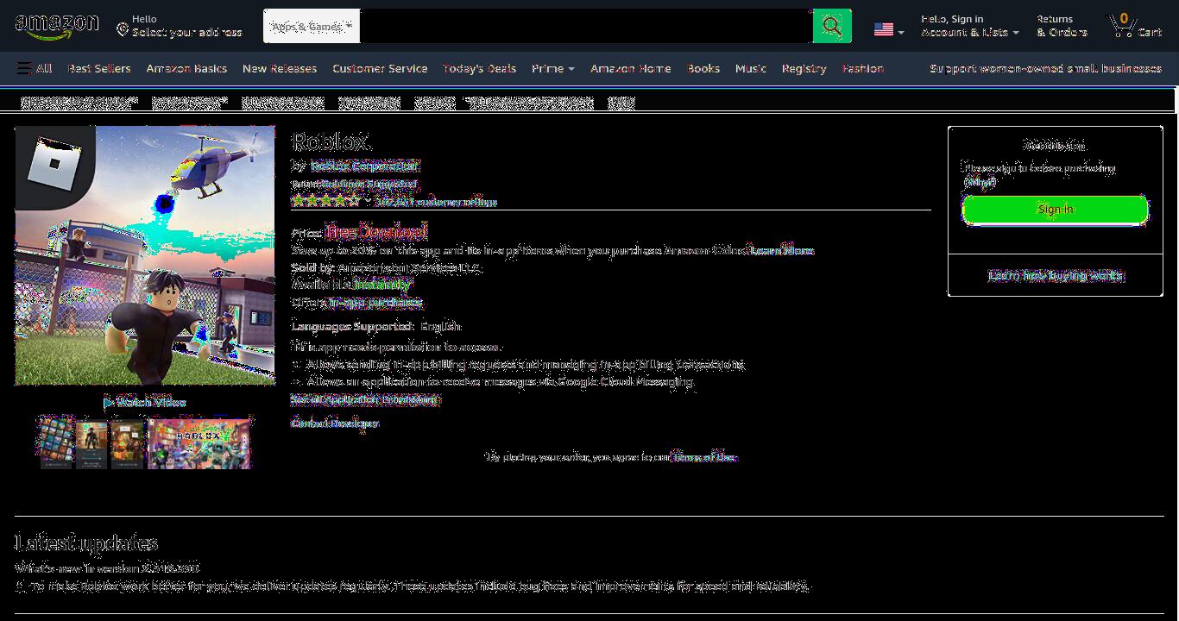Click the Roblox app title
The image size is (1179, 621).
331,141
